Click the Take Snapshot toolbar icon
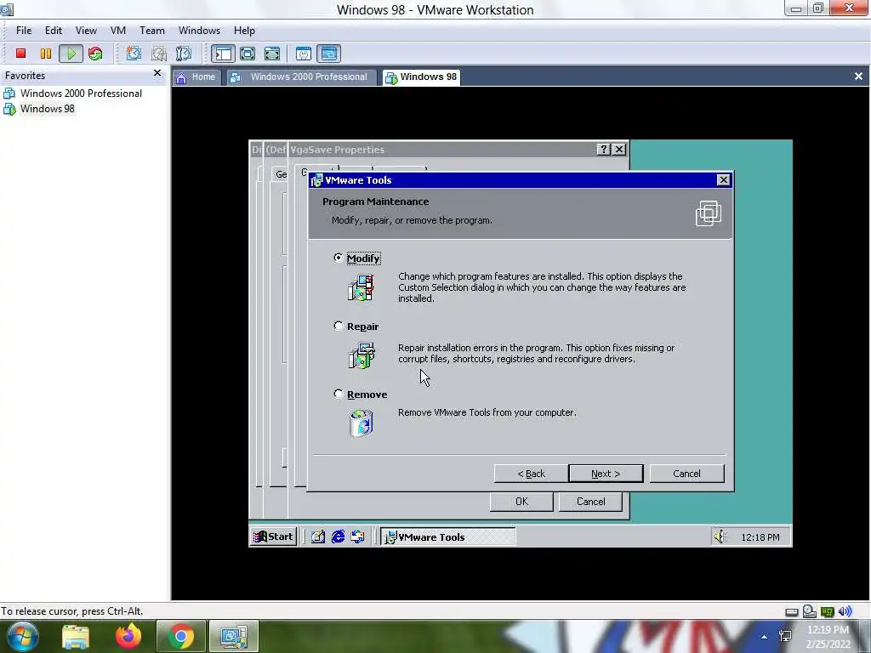Screen dimensions: 871x653 (134, 54)
